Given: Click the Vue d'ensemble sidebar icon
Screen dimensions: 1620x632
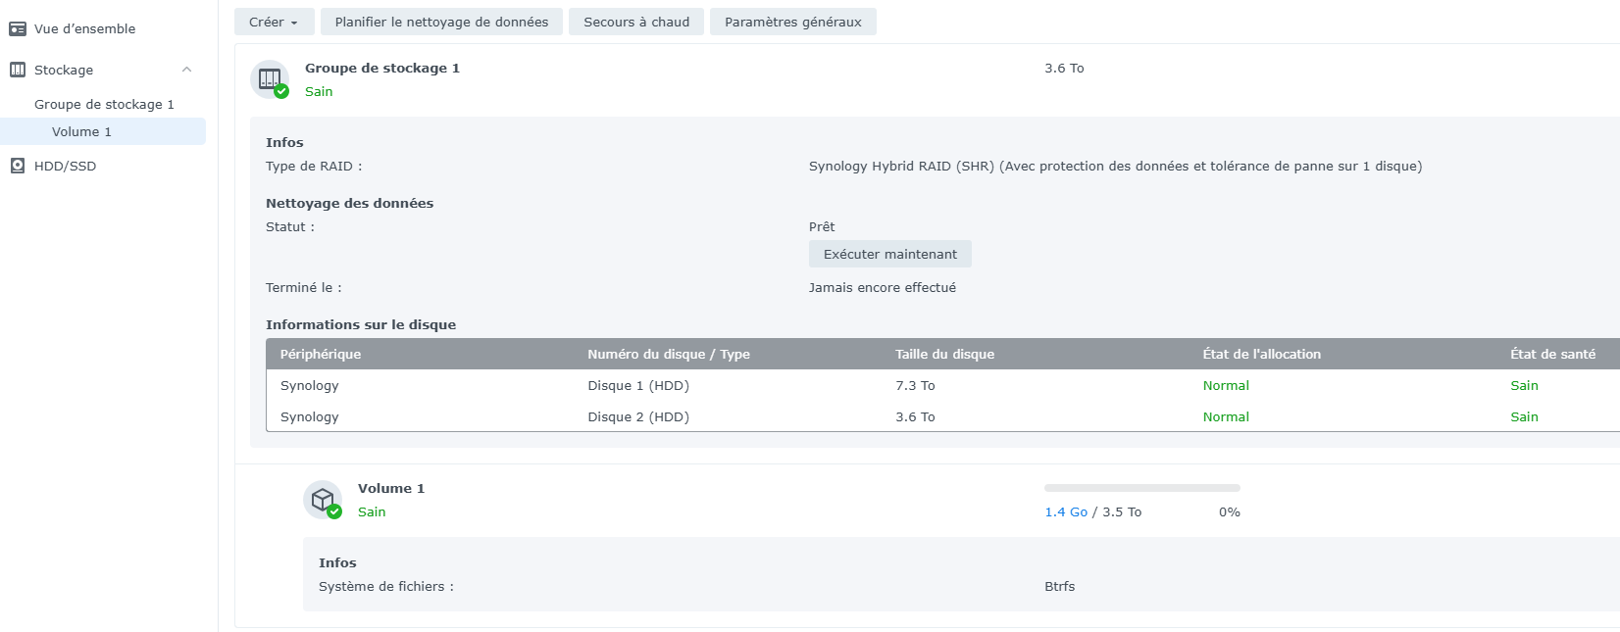Looking at the screenshot, I should pos(18,29).
